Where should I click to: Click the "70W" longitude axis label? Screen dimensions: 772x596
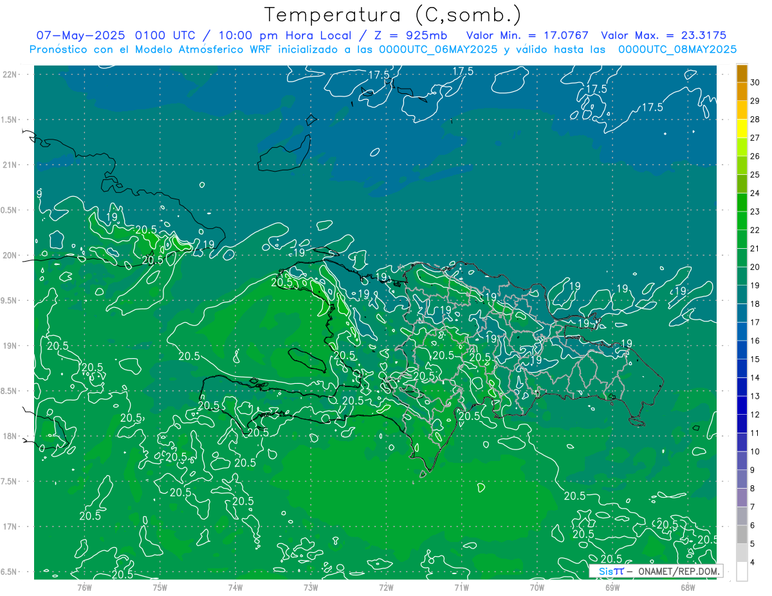537,587
